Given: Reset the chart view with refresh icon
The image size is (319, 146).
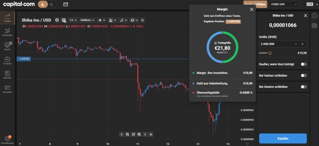Looking at the screenshot, I should click(133, 134).
